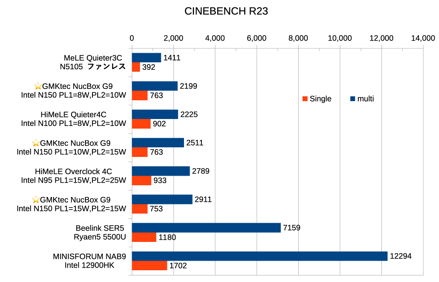Click the MeLE Quieter3C N5105 category label
This screenshot has width=439, height=282.
93,62
